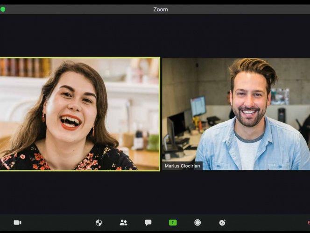Click the computer monitor behind the man
310x233 pixels.
(x=198, y=106)
